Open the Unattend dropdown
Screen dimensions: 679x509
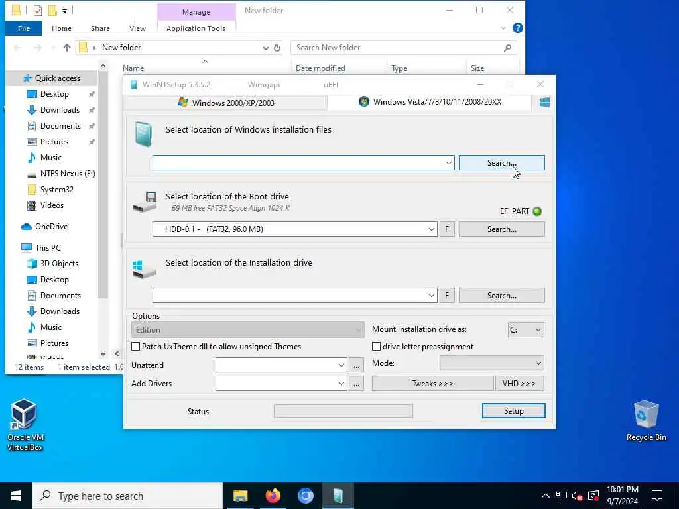coord(341,365)
